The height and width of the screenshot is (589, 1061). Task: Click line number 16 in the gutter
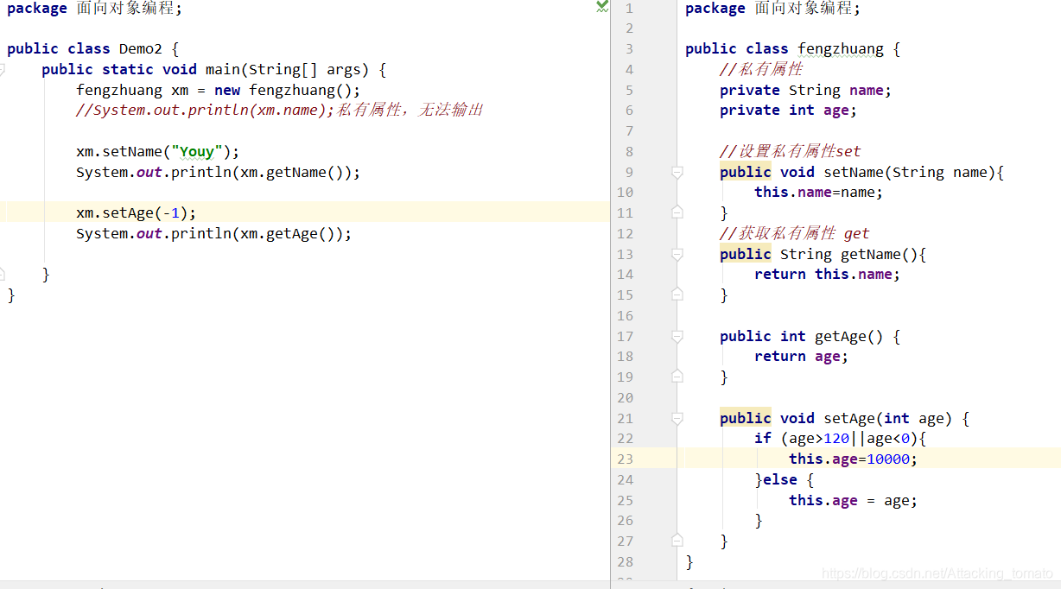point(625,316)
